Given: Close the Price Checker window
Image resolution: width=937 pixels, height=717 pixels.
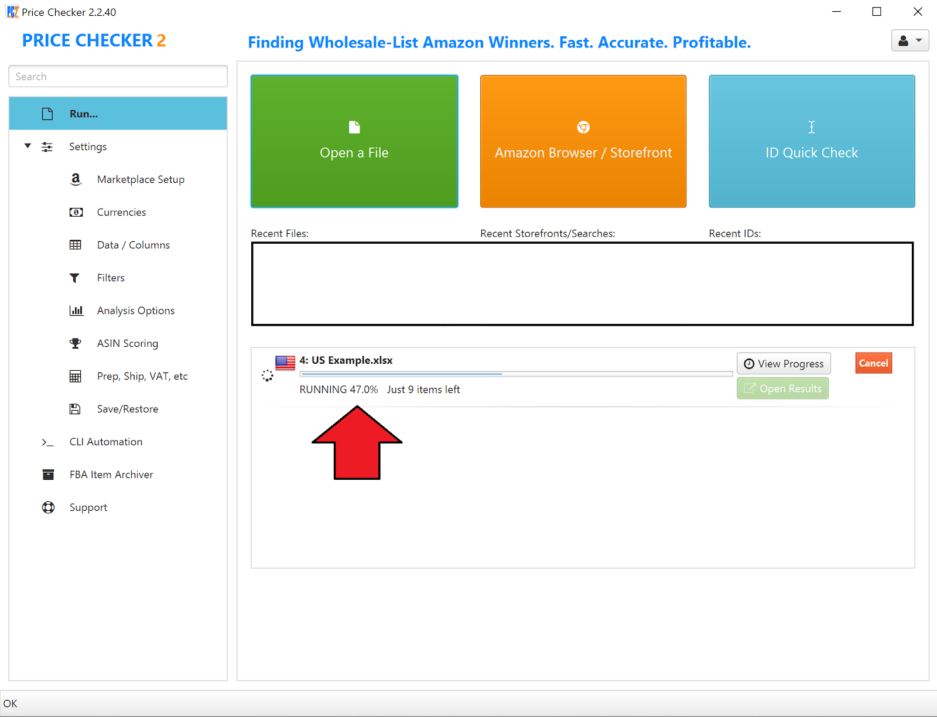Looking at the screenshot, I should (918, 12).
